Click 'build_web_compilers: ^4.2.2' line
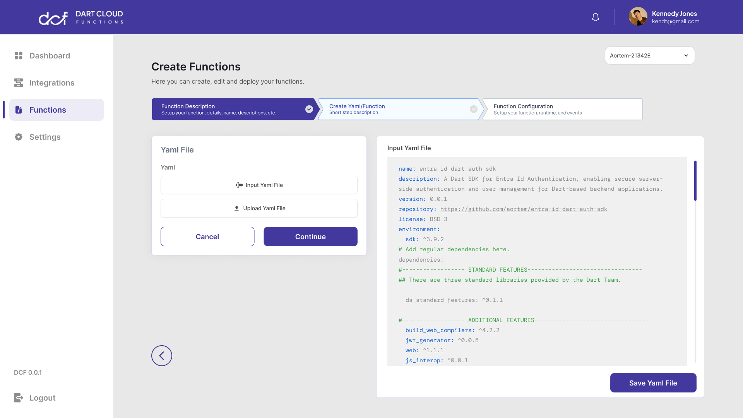 point(452,330)
